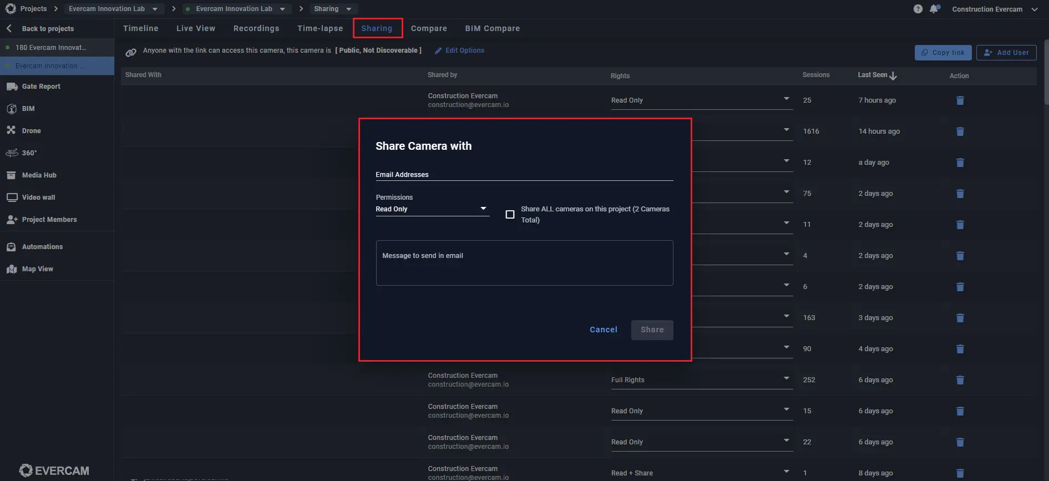The image size is (1049, 481).
Task: Switch to the Timeline tab
Action: (141, 28)
